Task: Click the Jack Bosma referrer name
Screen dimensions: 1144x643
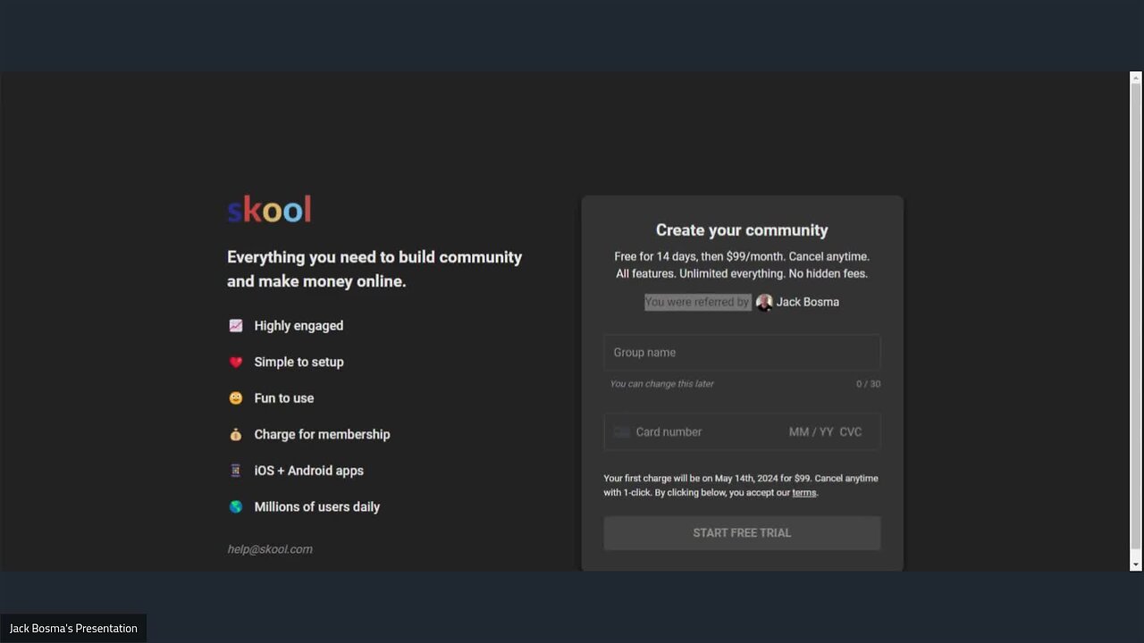Action: (x=808, y=302)
